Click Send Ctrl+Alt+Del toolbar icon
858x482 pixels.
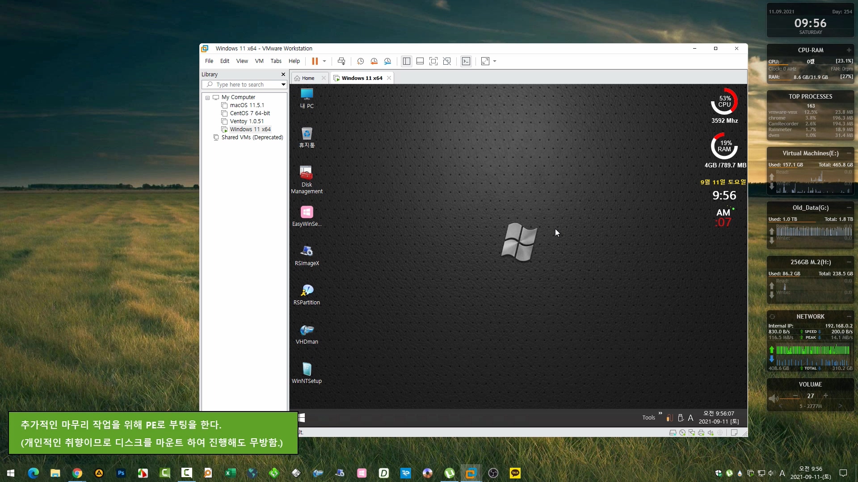tap(341, 61)
